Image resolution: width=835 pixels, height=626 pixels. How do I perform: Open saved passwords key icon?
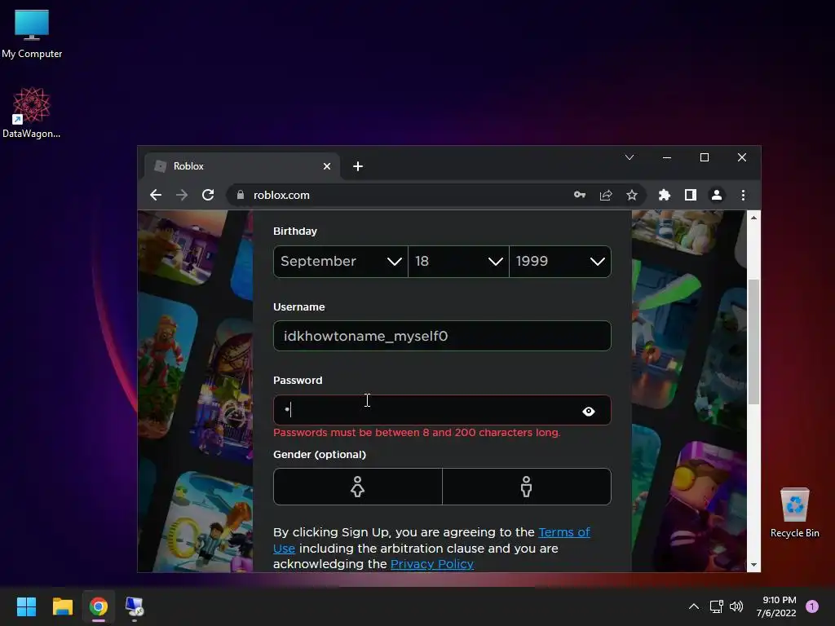pos(580,196)
